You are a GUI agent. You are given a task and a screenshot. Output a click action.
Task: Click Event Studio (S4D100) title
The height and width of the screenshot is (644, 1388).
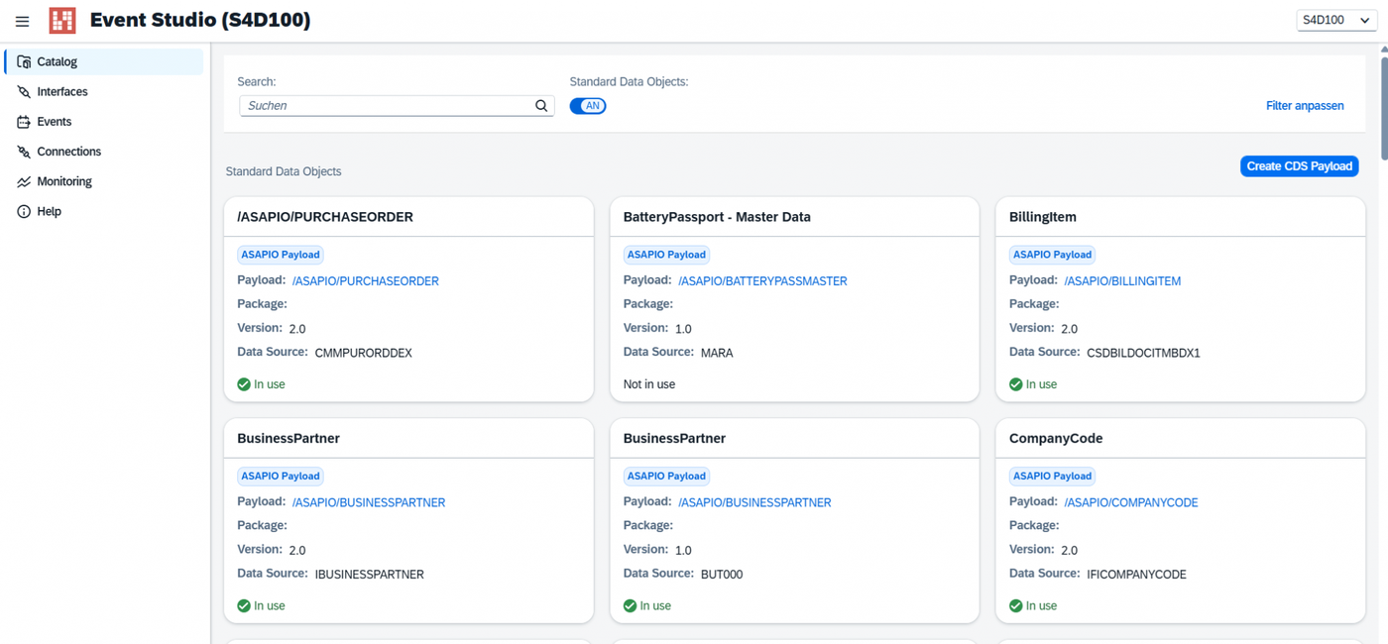coord(200,20)
